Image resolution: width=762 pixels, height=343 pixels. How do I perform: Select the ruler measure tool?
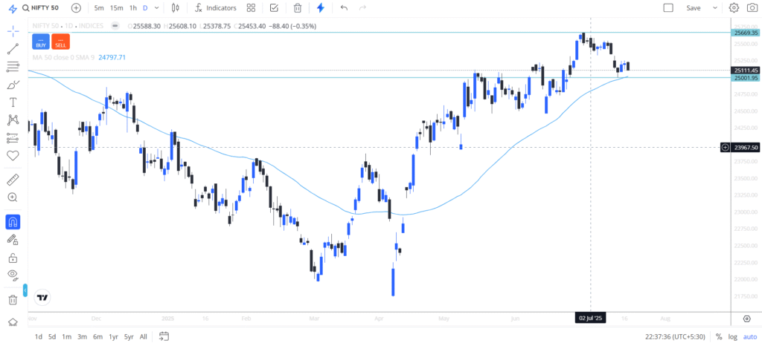13,180
